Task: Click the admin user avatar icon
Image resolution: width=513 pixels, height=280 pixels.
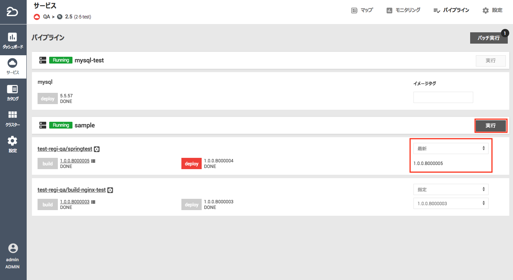Action: pyautogui.click(x=13, y=248)
